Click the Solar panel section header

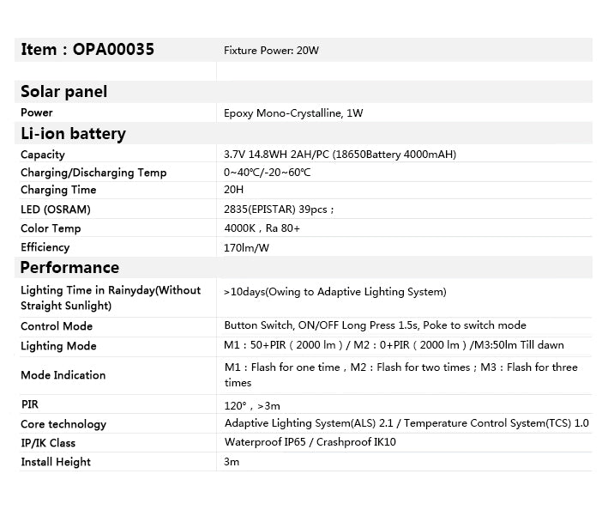pos(64,92)
